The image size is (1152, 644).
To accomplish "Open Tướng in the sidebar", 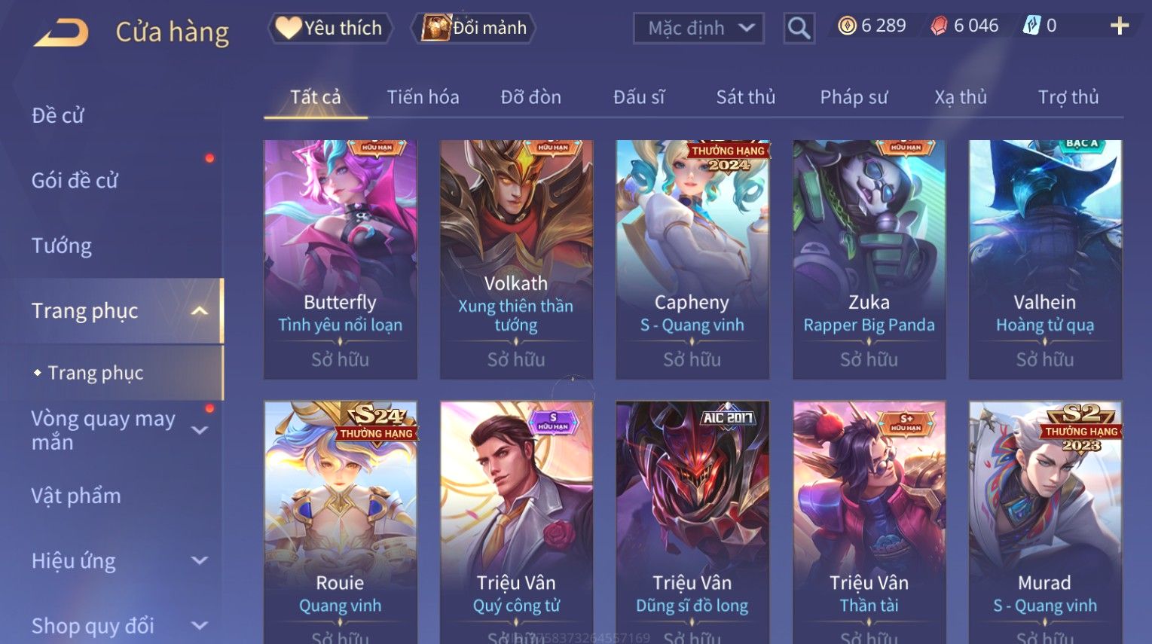I will pyautogui.click(x=62, y=246).
